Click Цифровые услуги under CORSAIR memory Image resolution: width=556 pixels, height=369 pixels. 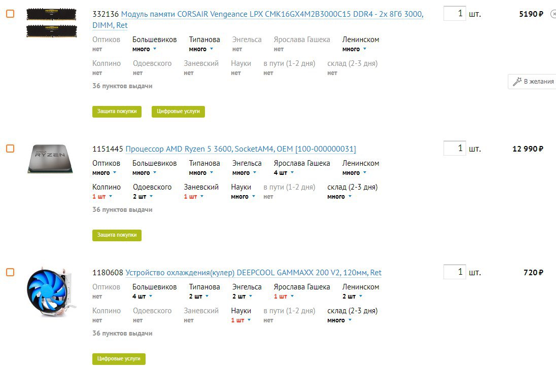178,111
